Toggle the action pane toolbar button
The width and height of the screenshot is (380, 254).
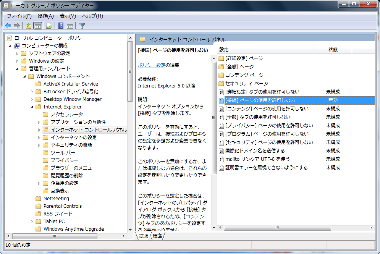pos(70,26)
